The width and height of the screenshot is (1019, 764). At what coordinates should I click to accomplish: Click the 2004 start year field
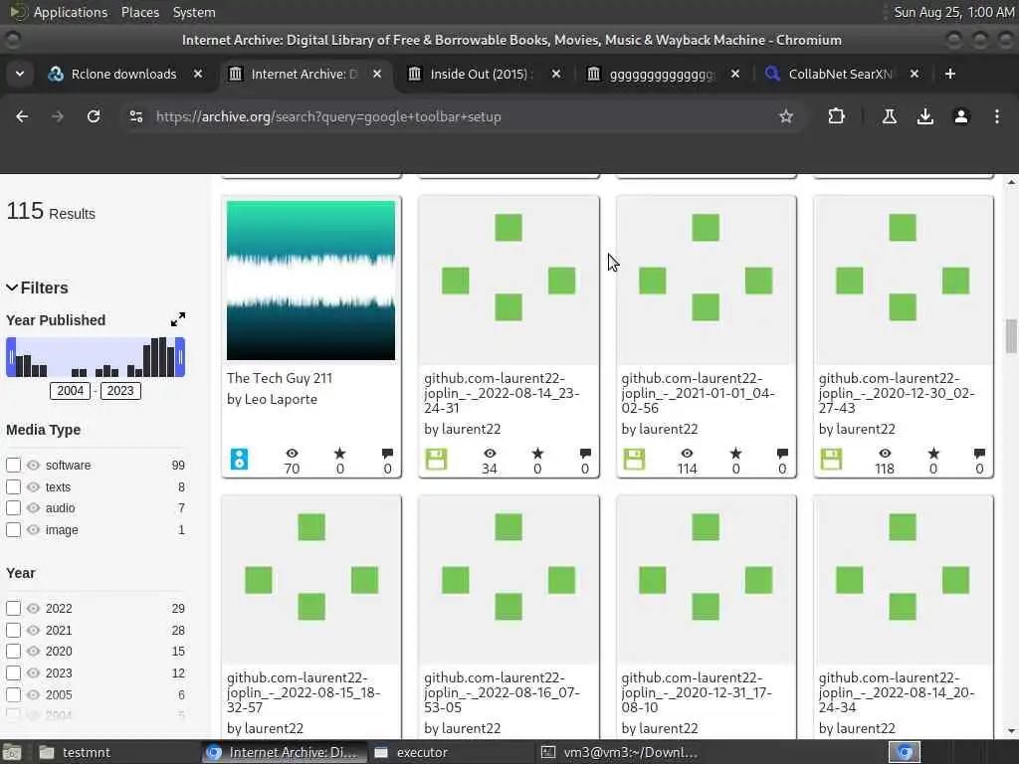[x=71, y=390]
